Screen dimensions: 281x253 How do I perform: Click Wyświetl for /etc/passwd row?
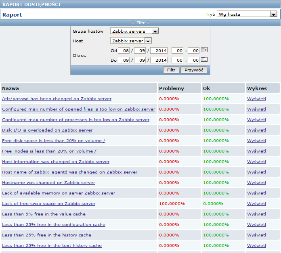[x=256, y=98]
